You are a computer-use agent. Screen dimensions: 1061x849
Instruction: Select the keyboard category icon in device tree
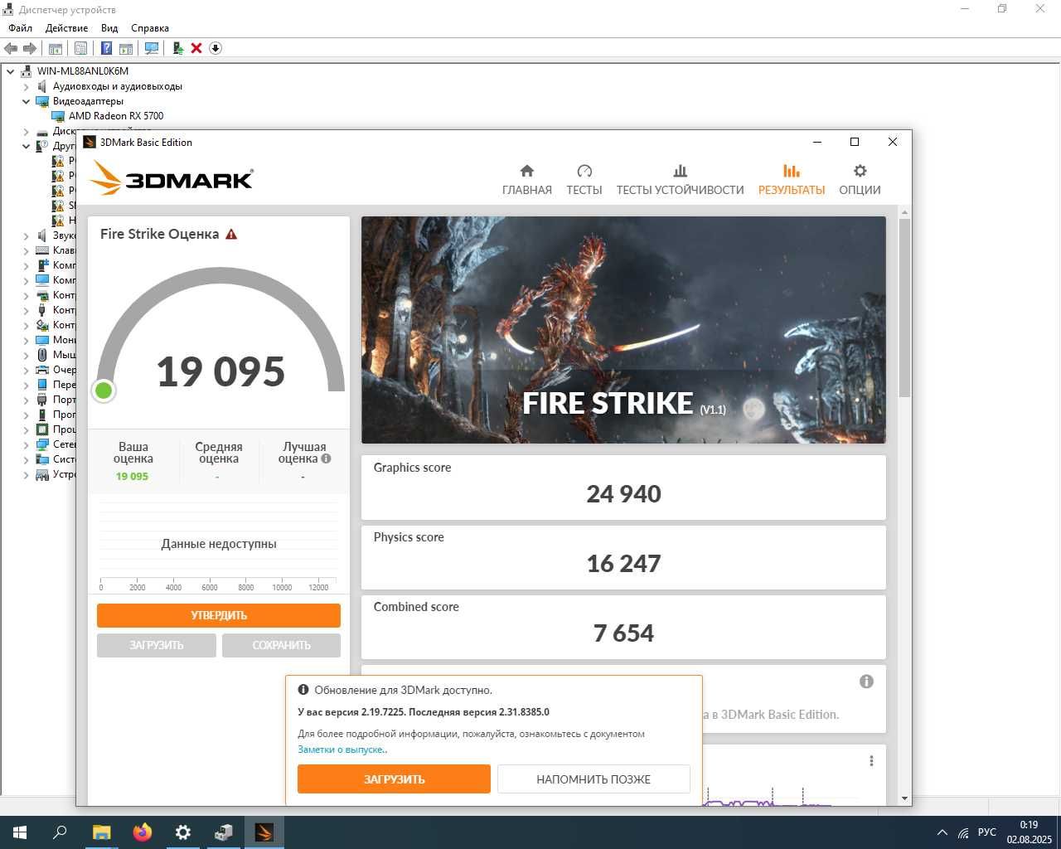(42, 250)
